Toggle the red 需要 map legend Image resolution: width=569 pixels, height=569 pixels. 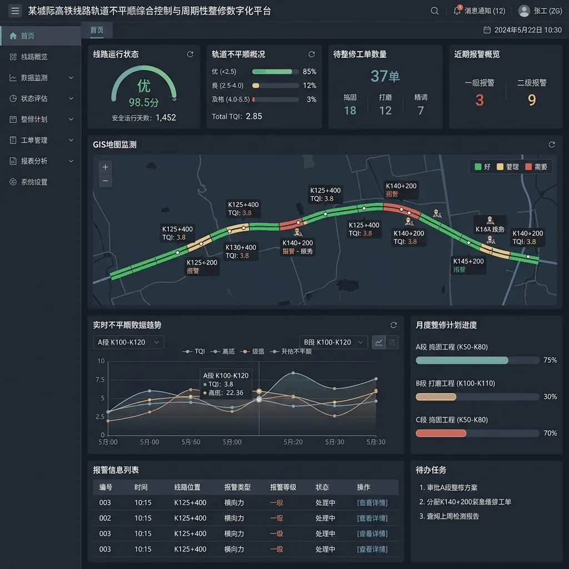(x=536, y=167)
